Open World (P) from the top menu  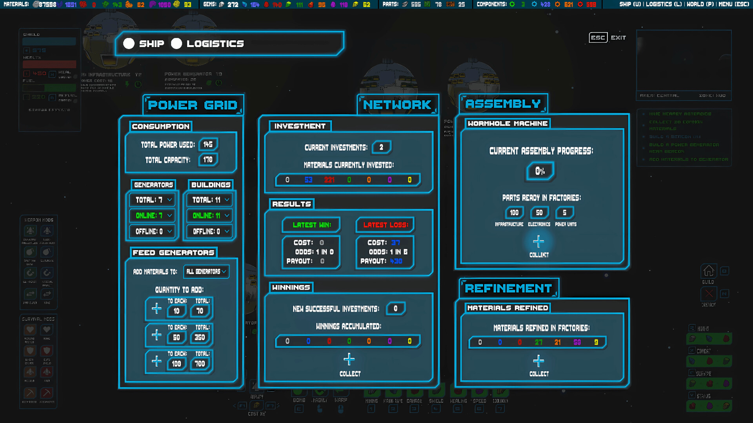click(700, 4)
